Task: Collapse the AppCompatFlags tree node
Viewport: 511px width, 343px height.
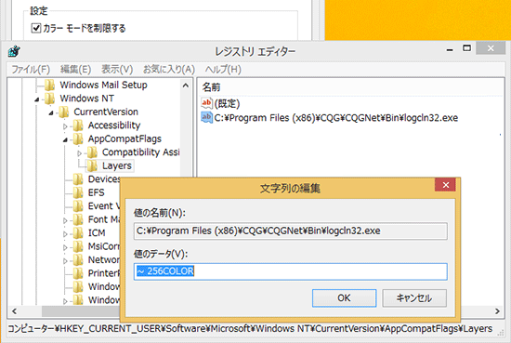Action: (65, 140)
